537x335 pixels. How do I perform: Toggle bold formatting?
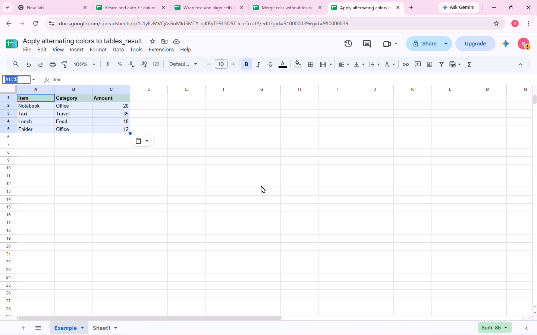(x=246, y=64)
